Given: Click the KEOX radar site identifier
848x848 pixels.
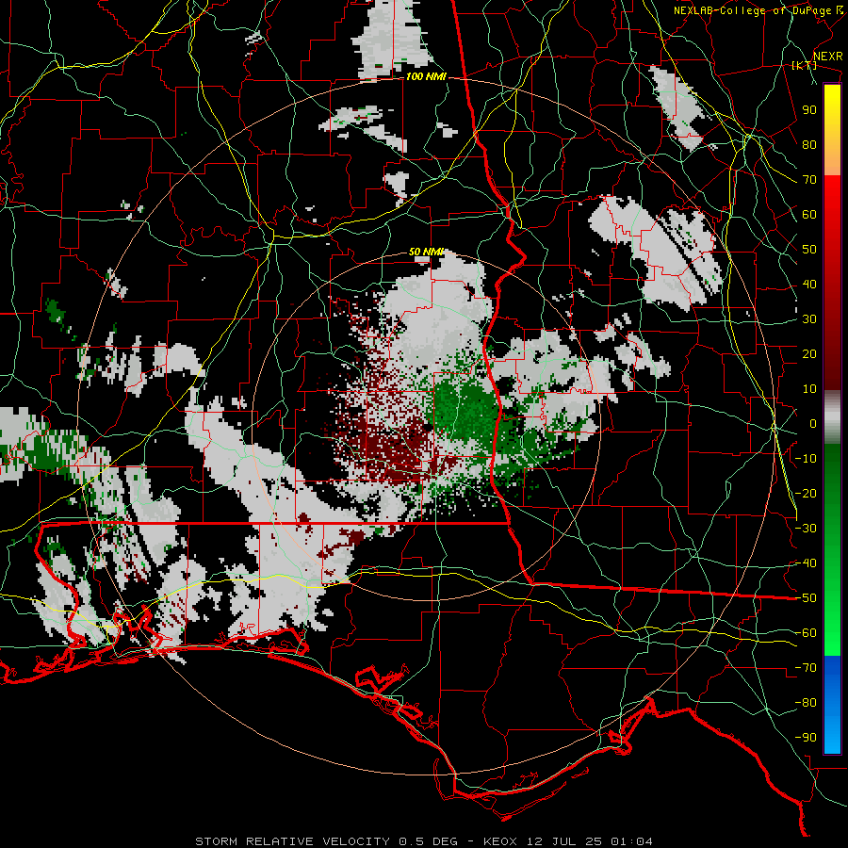Looking at the screenshot, I should [500, 841].
